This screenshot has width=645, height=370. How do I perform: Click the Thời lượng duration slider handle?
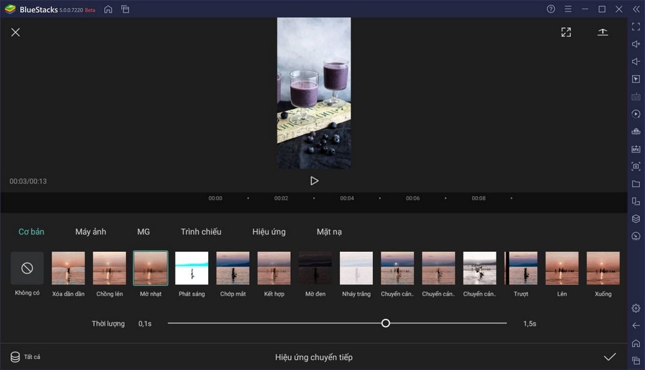click(386, 323)
